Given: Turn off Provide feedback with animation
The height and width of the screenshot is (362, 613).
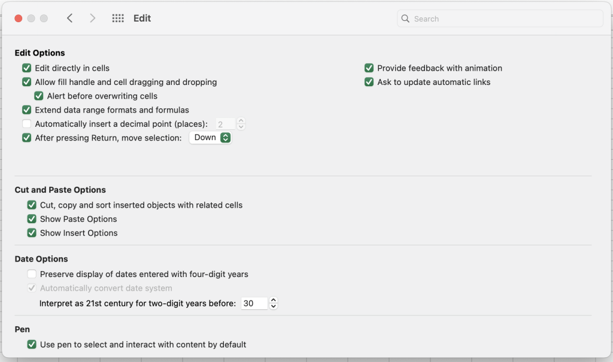Looking at the screenshot, I should [369, 68].
